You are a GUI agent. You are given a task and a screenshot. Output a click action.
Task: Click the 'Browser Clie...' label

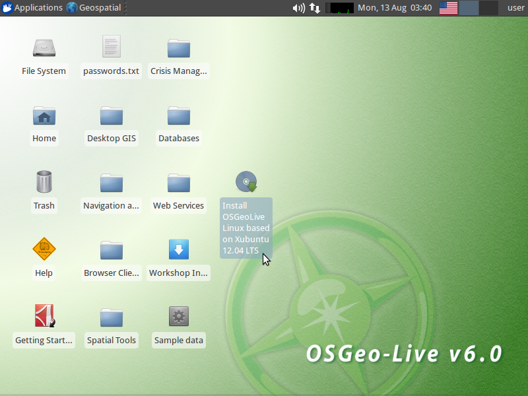coord(112,273)
